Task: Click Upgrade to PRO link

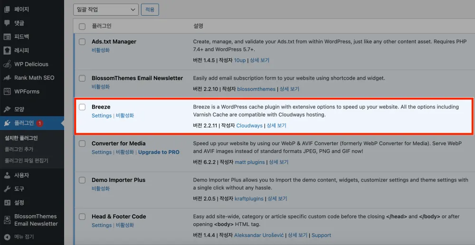Action: pos(159,152)
